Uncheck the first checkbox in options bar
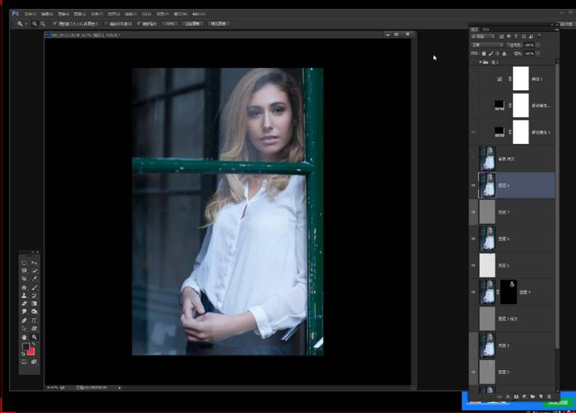Screen dimensions: 576x413 pos(54,24)
